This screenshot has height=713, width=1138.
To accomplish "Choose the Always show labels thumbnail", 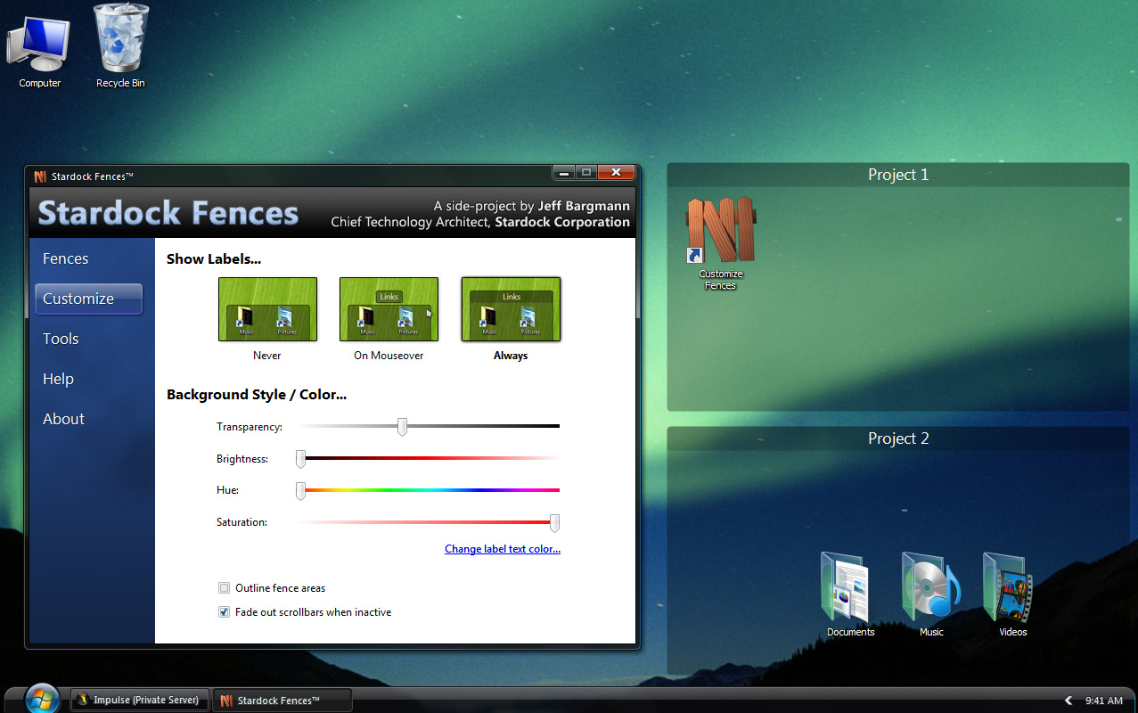I will point(511,309).
